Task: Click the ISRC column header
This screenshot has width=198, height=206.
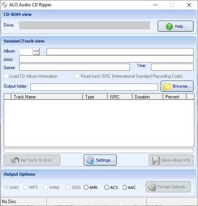Action: (120, 97)
